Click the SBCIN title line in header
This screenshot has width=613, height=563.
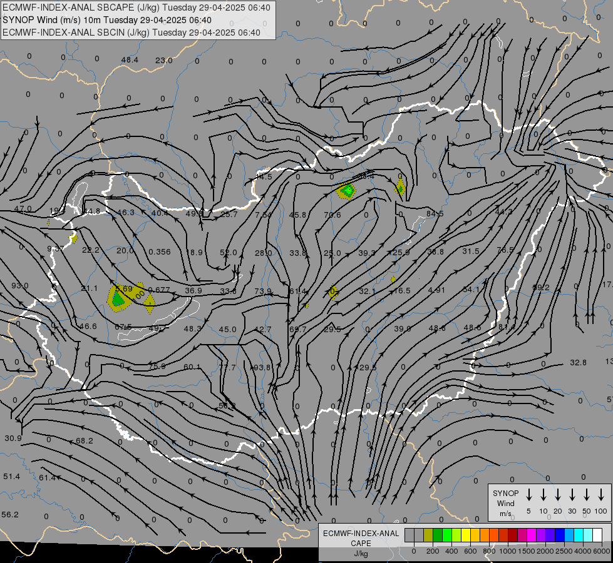click(x=131, y=33)
